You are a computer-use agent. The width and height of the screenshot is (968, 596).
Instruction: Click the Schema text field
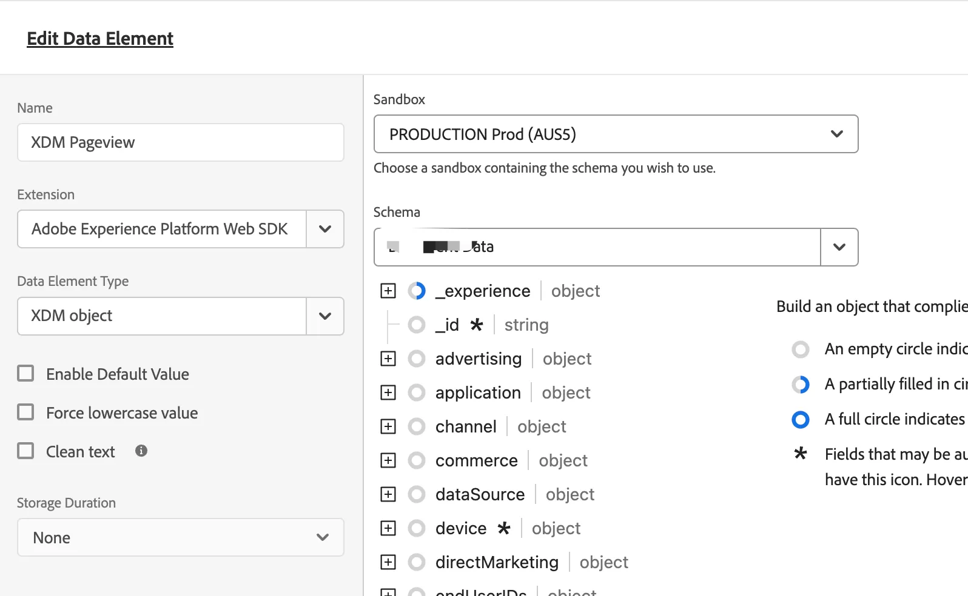[597, 247]
